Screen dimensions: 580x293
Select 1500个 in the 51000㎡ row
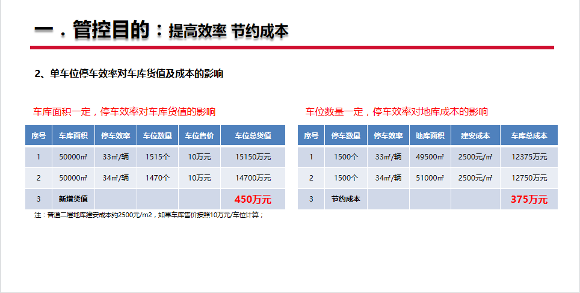346,178
